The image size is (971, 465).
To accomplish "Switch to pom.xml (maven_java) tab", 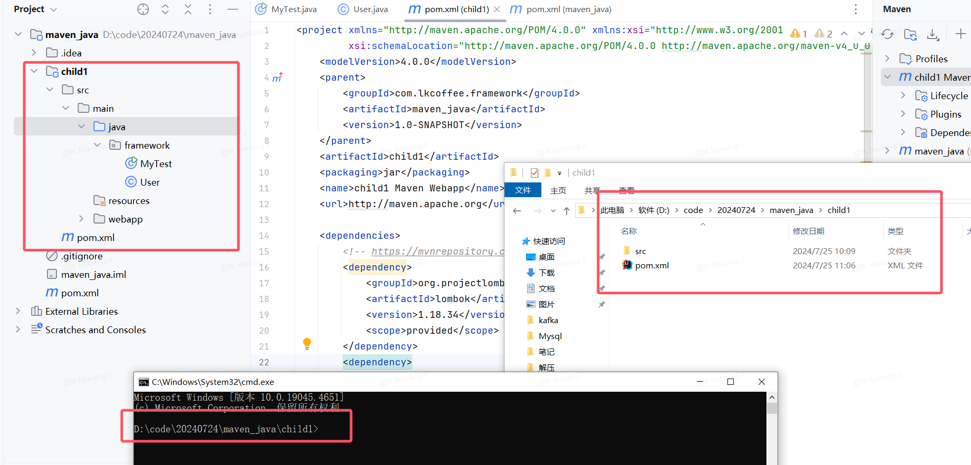I will click(561, 9).
